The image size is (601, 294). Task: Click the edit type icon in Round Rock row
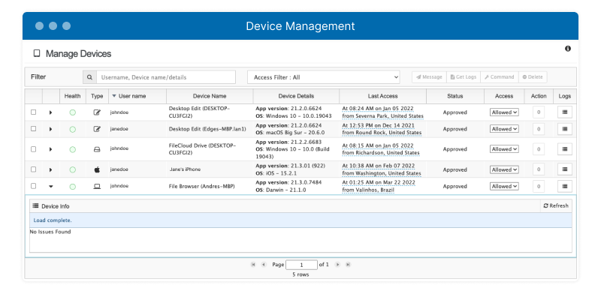coord(97,130)
